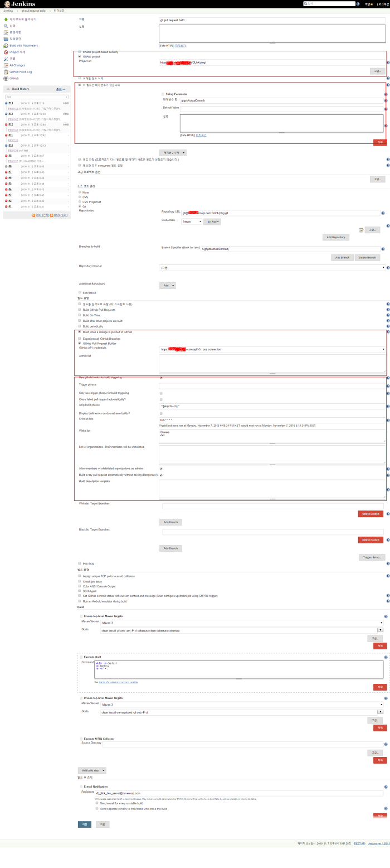Screen dimensions: 390x868
Task: Click the Jenkins breadcrumb link
Action: (x=8, y=11)
